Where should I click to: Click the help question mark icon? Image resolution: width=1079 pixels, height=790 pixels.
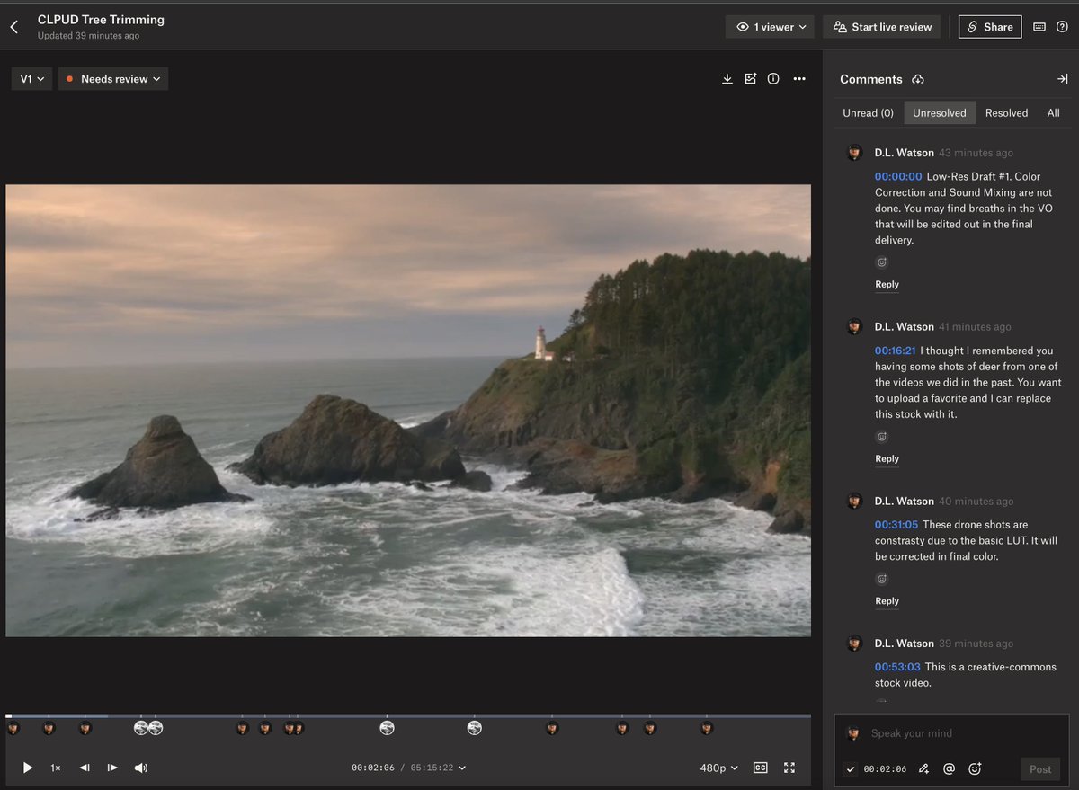coord(1062,27)
